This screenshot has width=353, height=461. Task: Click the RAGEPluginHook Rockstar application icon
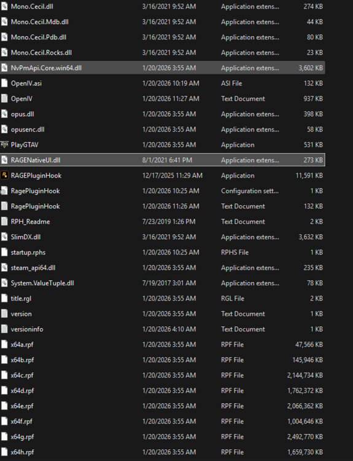point(4,175)
